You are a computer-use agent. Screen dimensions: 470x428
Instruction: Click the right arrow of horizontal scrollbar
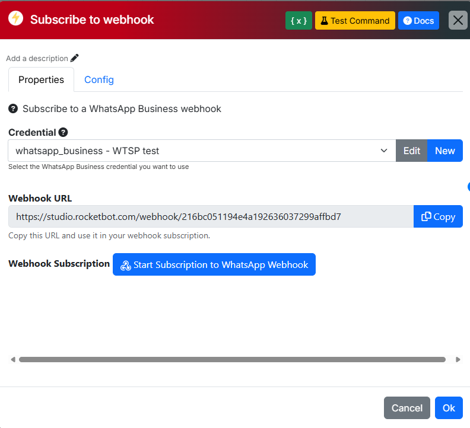(x=458, y=359)
